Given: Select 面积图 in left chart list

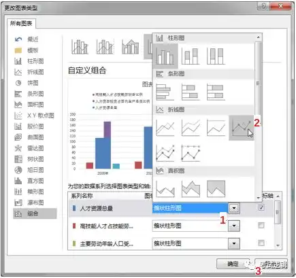Looking at the screenshot, I should [35, 105].
